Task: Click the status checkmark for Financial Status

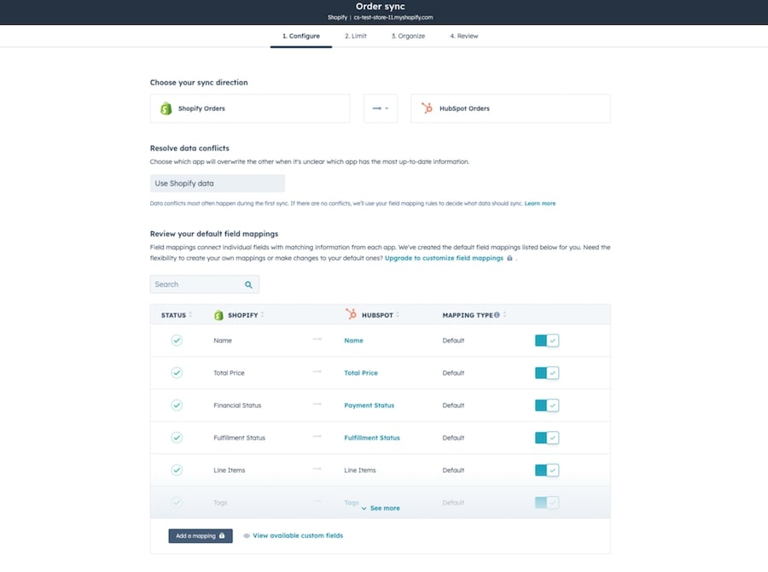Action: pos(177,406)
